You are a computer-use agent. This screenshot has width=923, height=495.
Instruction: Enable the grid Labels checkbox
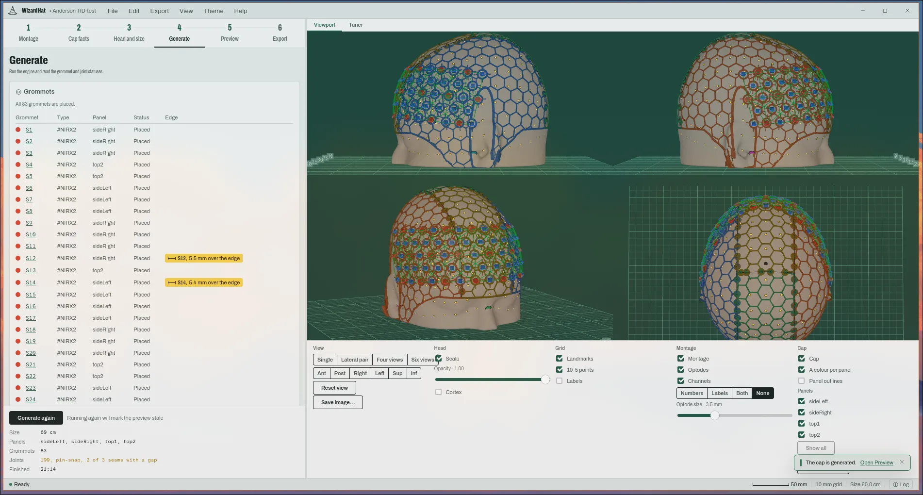(x=560, y=381)
